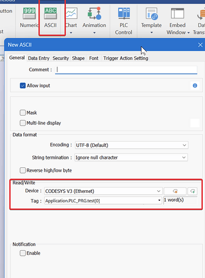Check the Multi-line display option
This screenshot has width=205, height=278.
pyautogui.click(x=23, y=123)
